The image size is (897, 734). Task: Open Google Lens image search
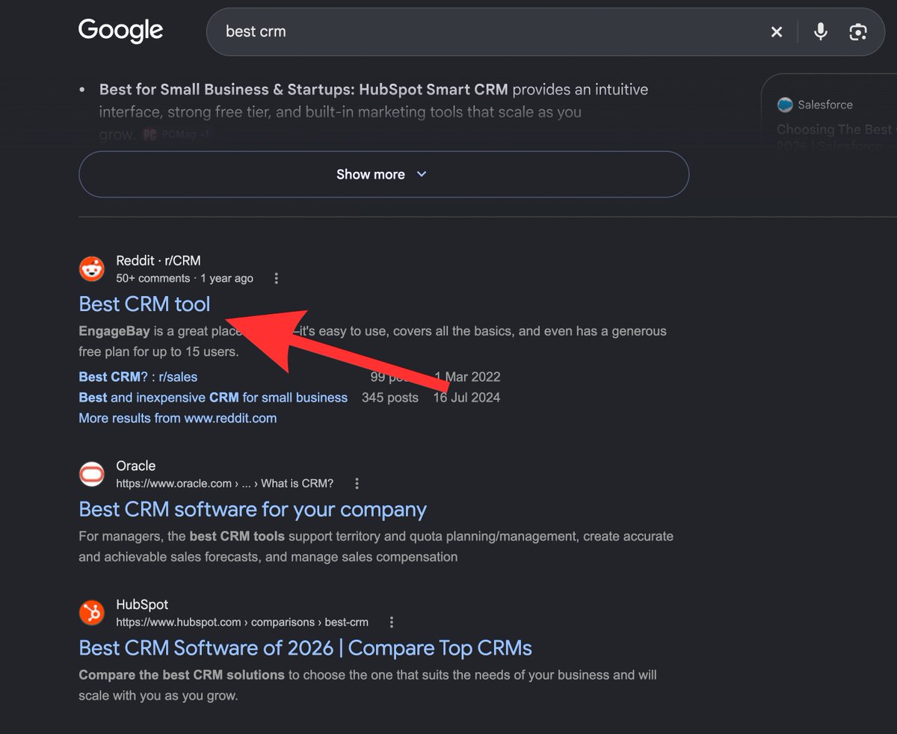(858, 31)
